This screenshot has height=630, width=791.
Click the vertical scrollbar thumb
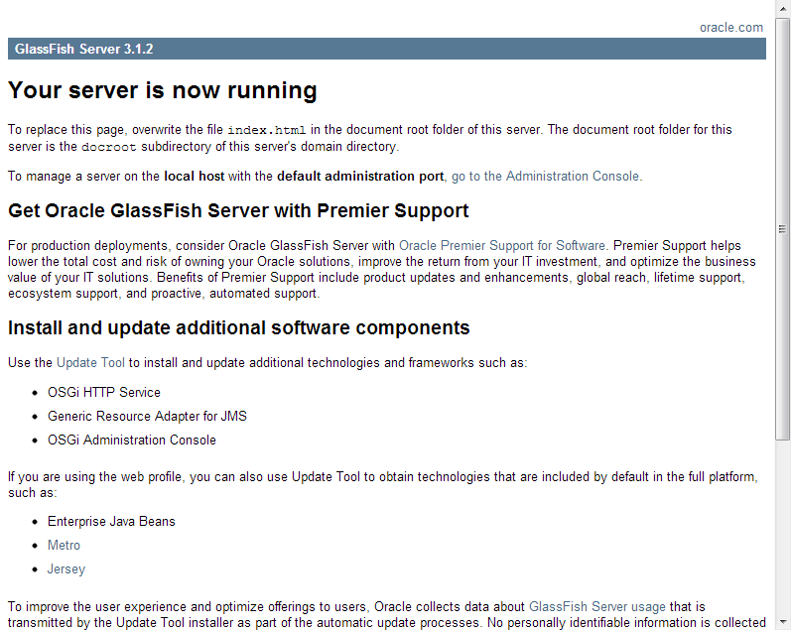click(782, 228)
